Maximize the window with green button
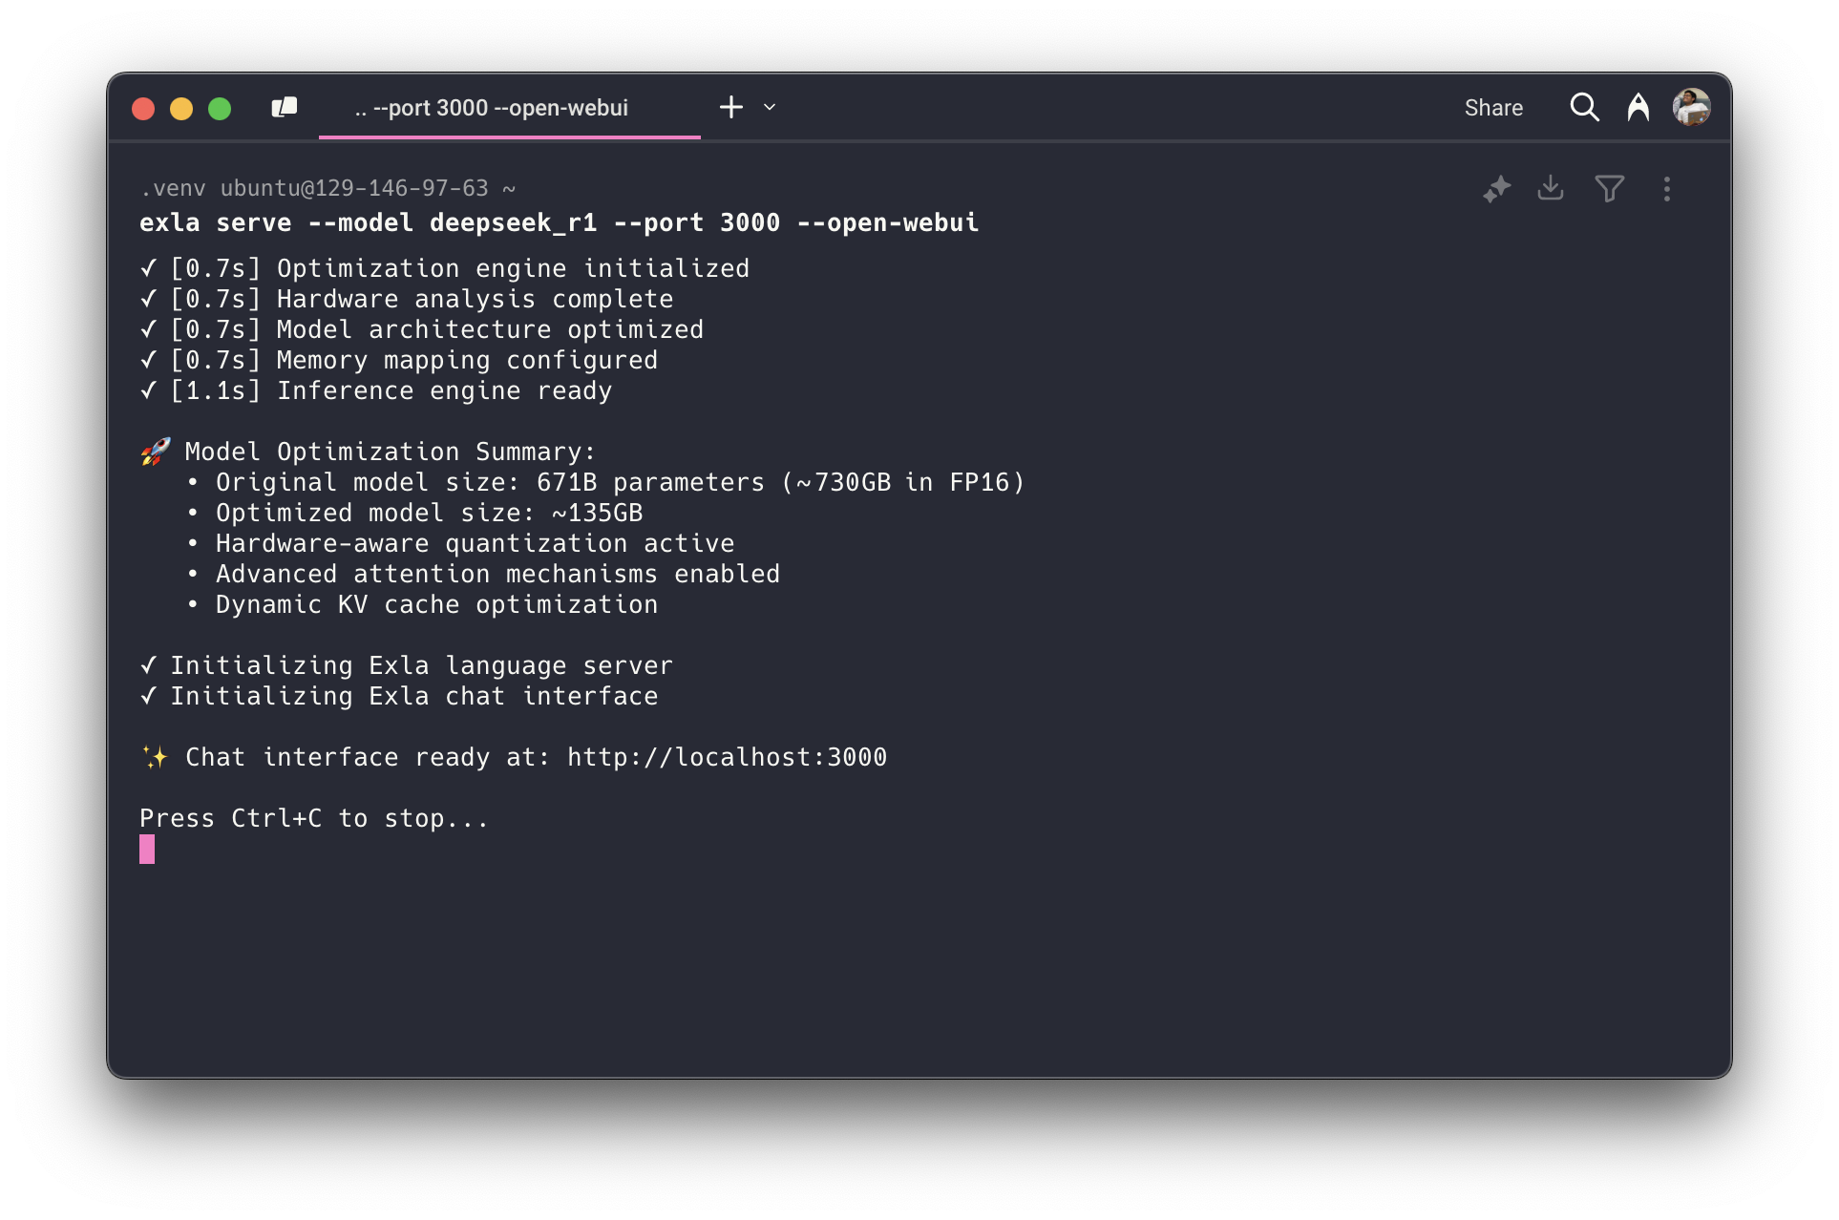This screenshot has width=1839, height=1220. pos(220,109)
